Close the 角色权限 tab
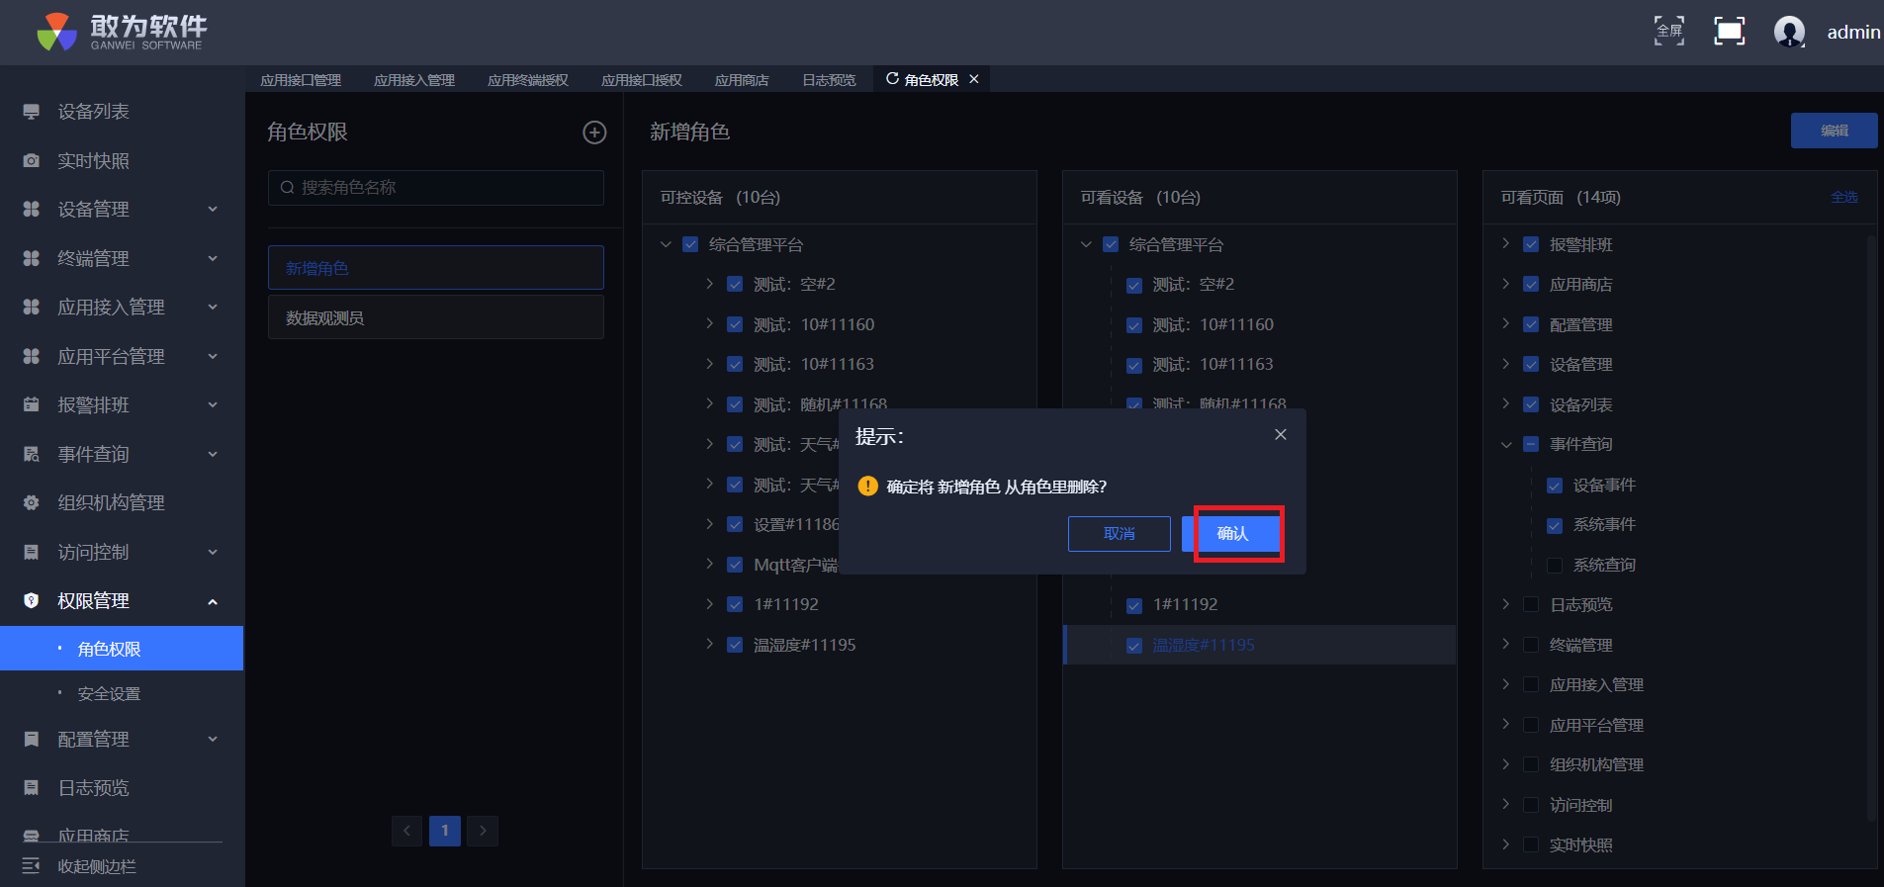The height and width of the screenshot is (887, 1884). tap(974, 79)
